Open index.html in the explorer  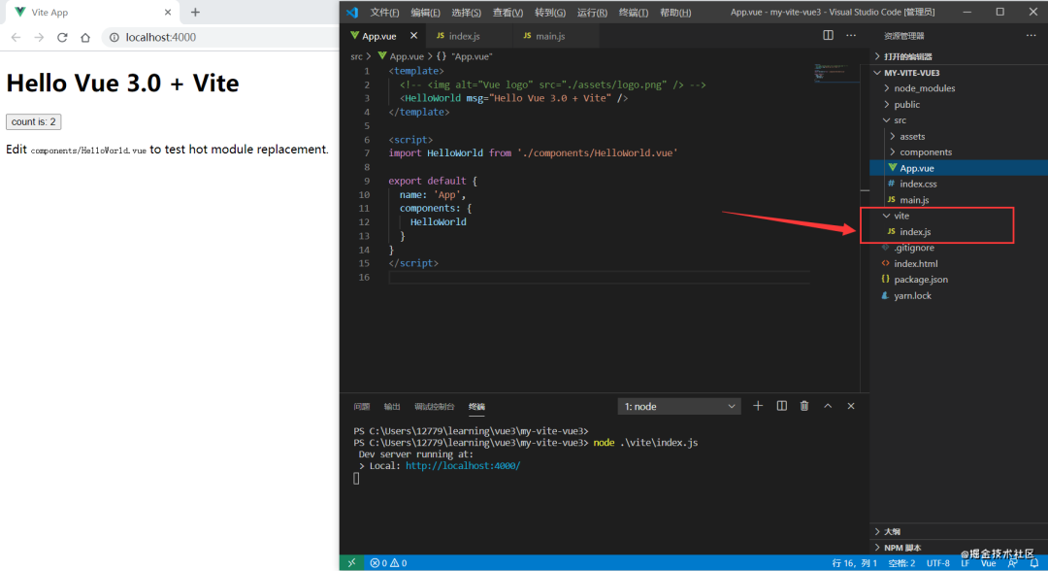coord(959,264)
